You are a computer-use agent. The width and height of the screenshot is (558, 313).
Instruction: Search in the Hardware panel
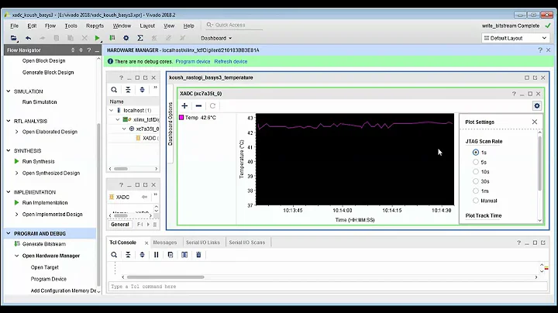point(114,90)
